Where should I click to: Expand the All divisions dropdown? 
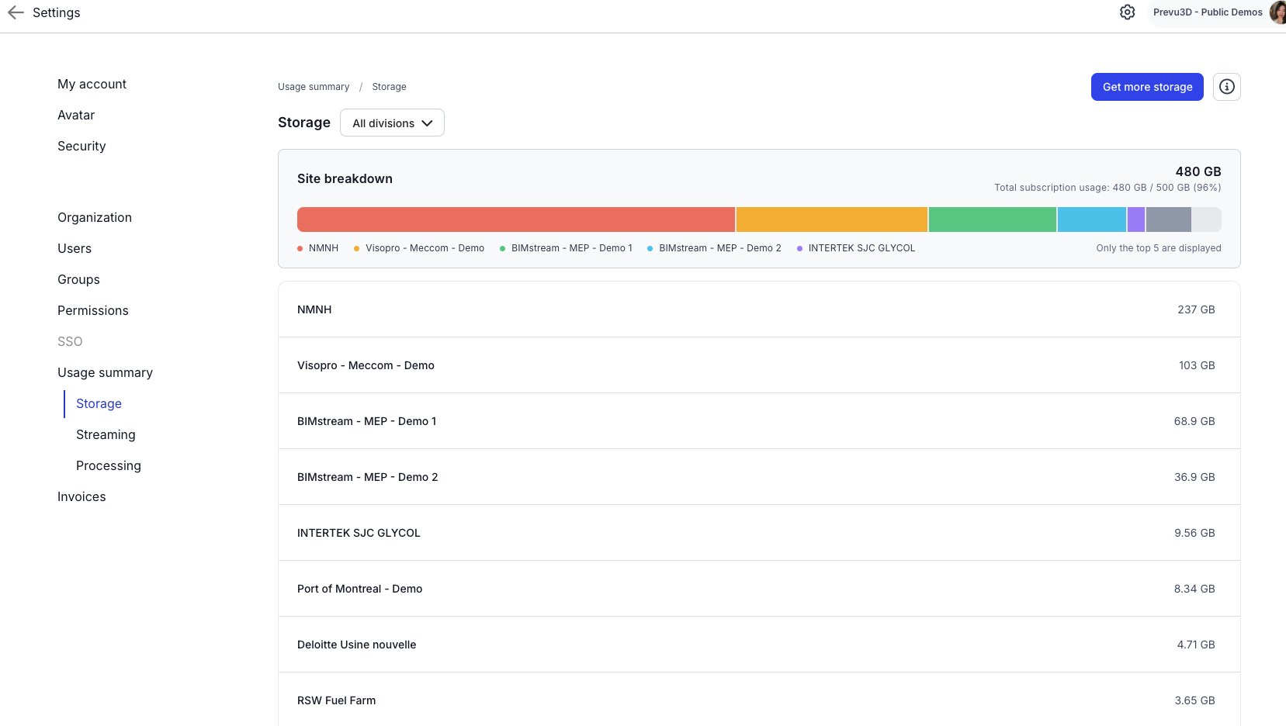point(392,123)
